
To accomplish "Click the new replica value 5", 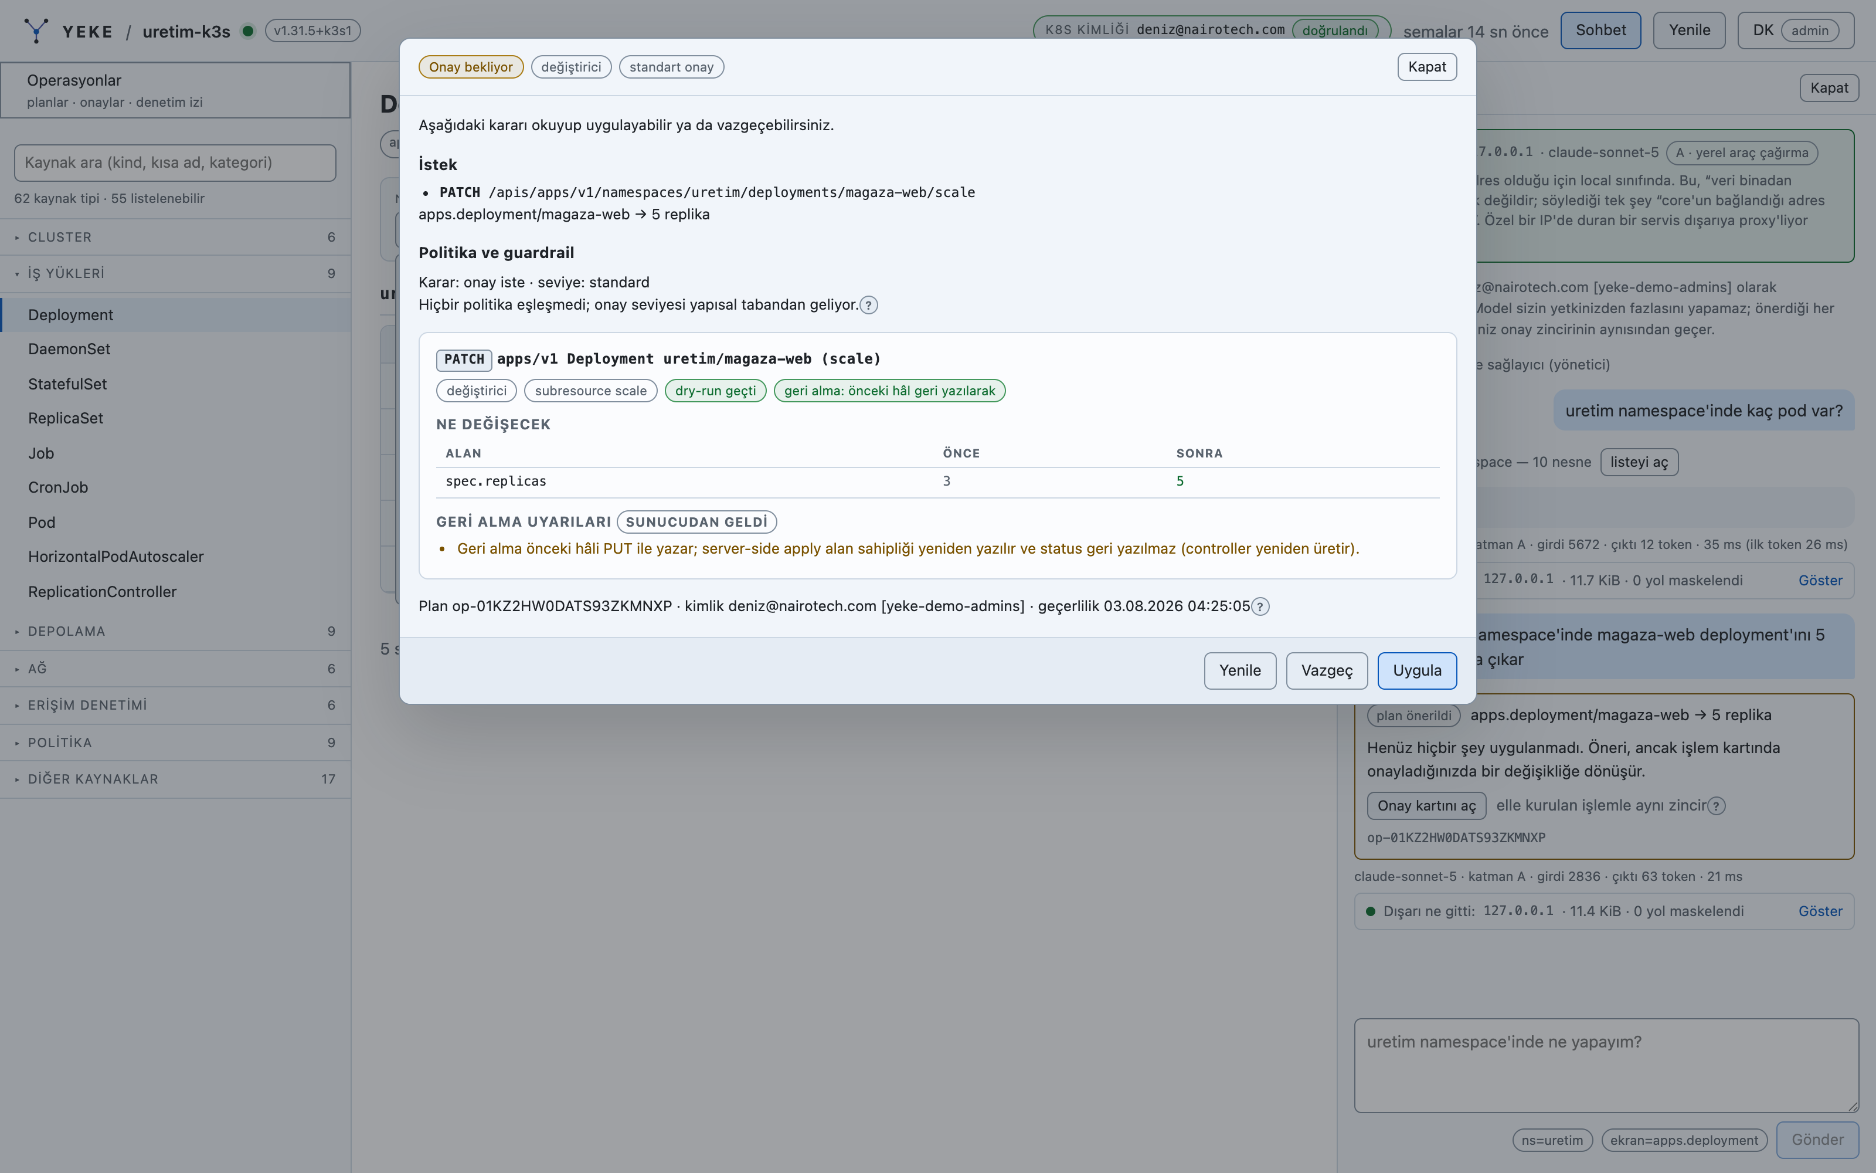I will tap(1180, 482).
